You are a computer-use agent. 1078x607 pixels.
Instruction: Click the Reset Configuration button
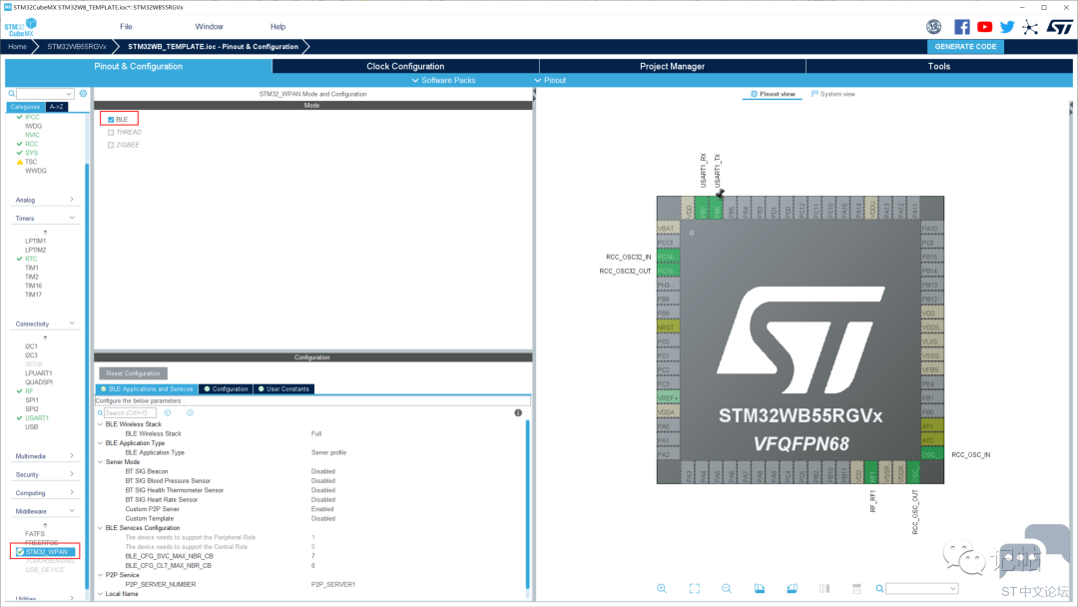[x=133, y=373]
